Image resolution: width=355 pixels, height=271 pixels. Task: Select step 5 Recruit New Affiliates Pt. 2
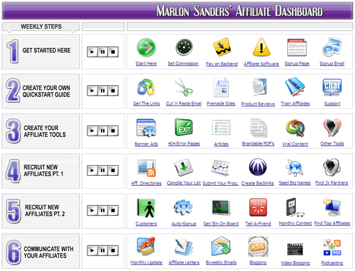coord(41,210)
